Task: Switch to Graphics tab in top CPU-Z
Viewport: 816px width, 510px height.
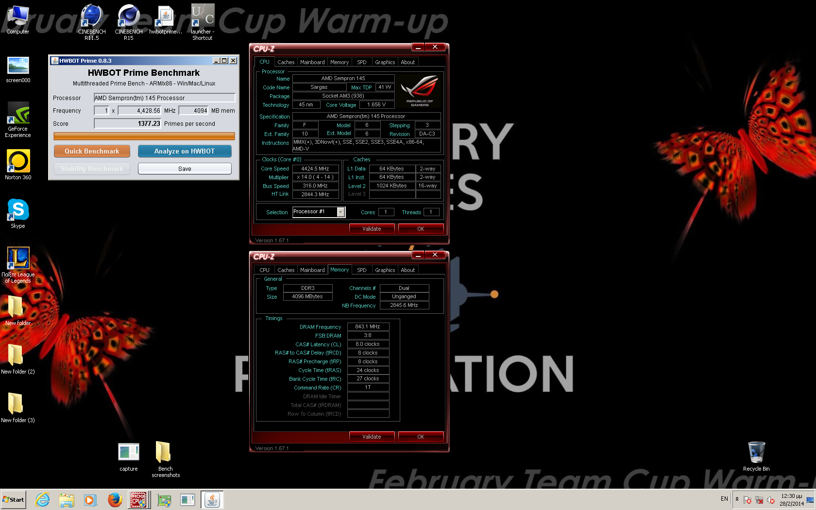Action: point(385,62)
